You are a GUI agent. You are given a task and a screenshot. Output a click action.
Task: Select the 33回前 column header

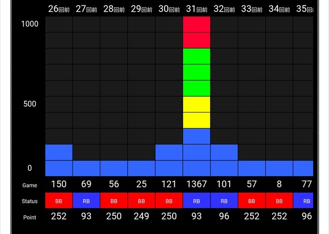(x=252, y=9)
